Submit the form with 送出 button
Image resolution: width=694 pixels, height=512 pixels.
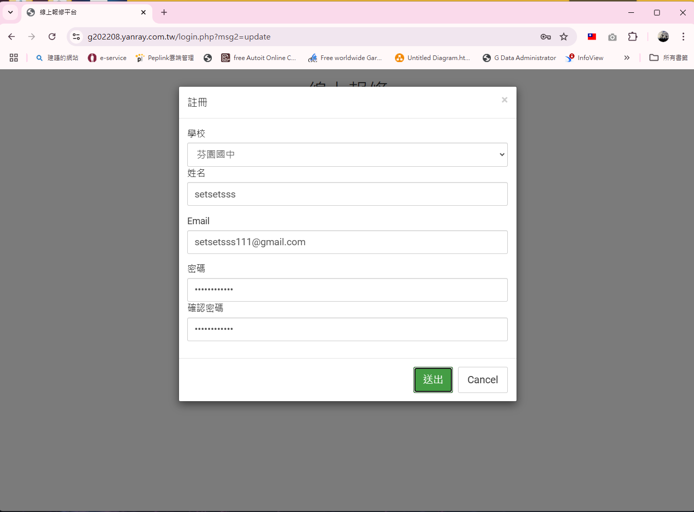(x=433, y=380)
